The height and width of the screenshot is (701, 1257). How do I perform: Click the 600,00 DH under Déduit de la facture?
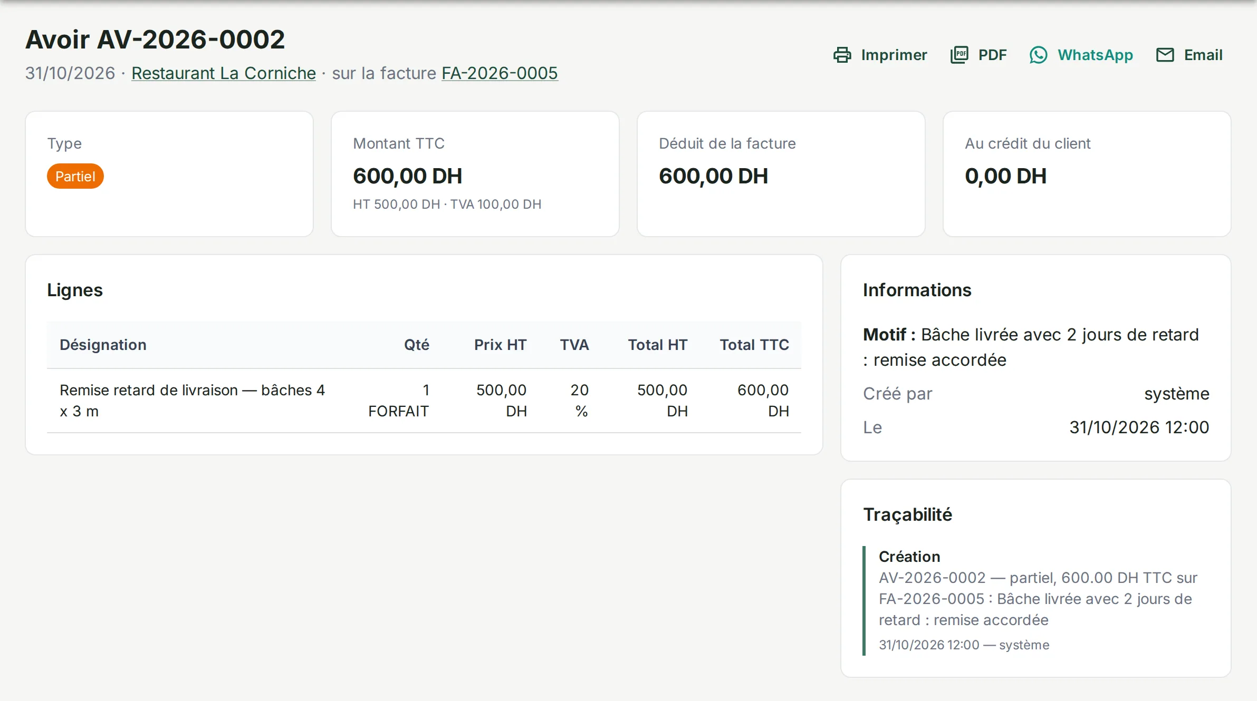(x=714, y=176)
